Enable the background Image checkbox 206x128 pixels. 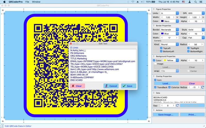point(155,64)
